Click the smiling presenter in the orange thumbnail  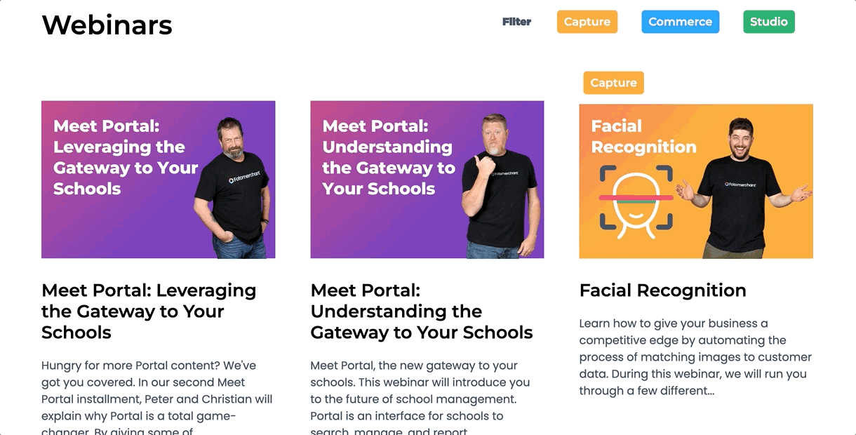point(742,188)
